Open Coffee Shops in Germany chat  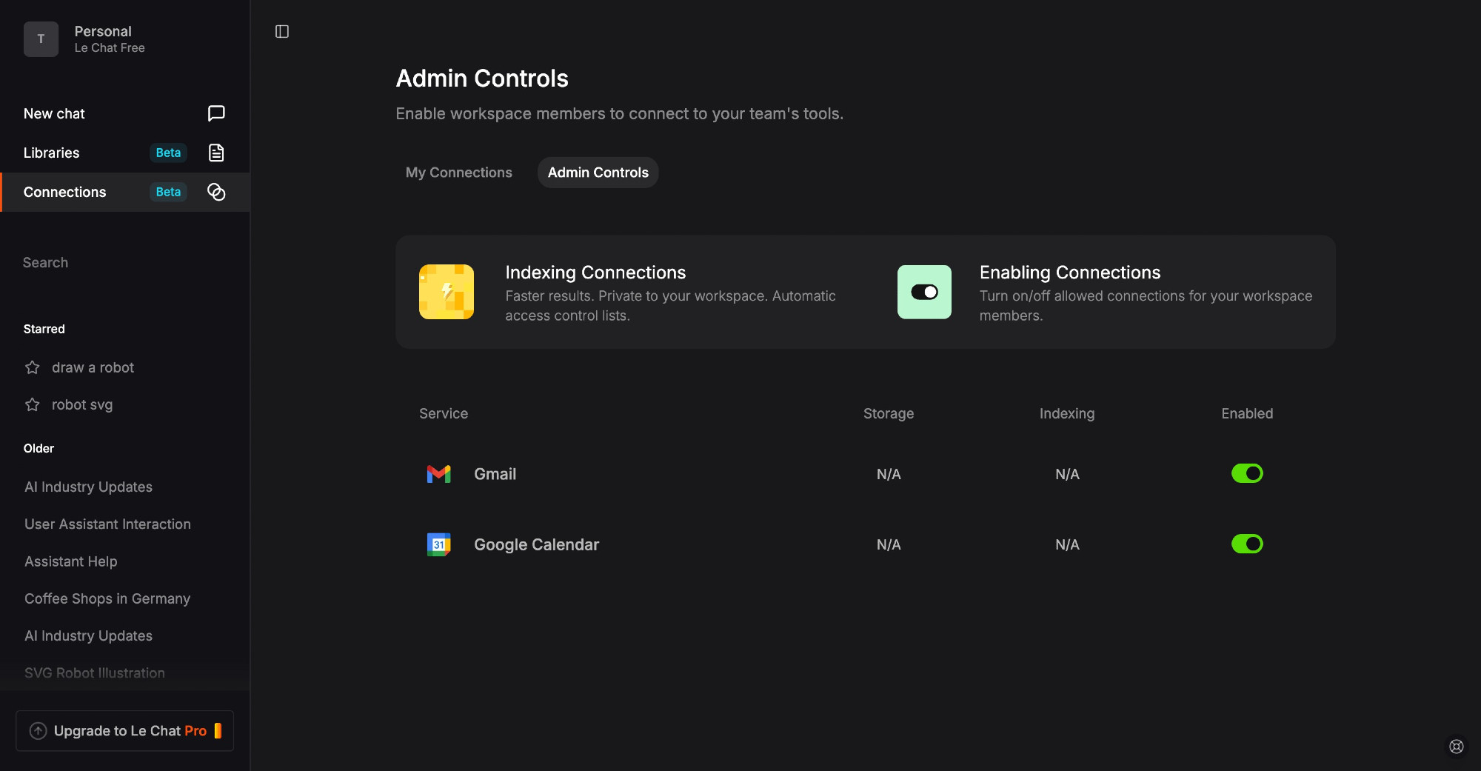tap(107, 598)
